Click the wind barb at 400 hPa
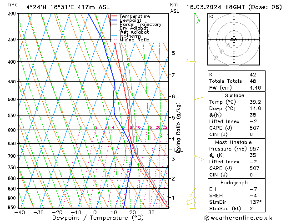This screenshot has width=286, height=221. click(x=191, y=61)
